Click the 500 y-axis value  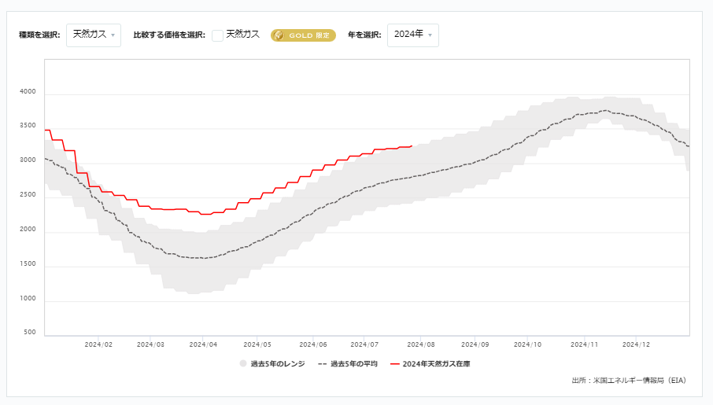point(30,333)
